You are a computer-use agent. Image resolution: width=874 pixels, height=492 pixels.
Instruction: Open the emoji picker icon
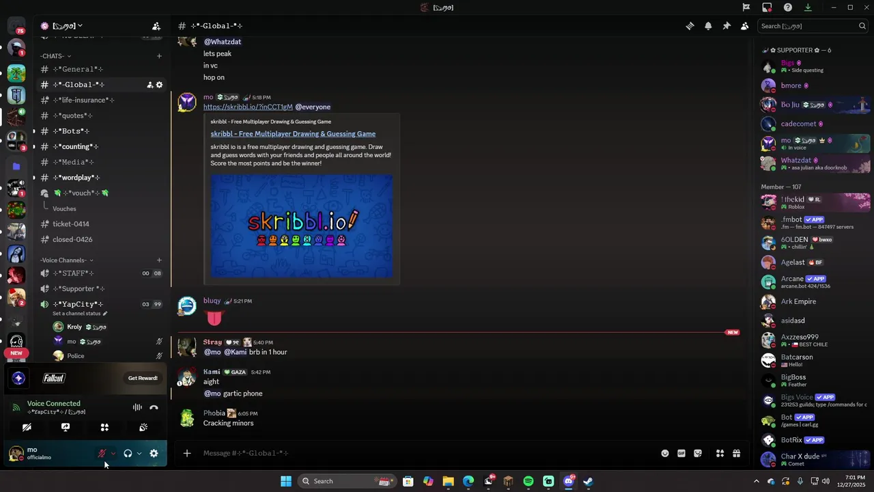click(x=665, y=453)
